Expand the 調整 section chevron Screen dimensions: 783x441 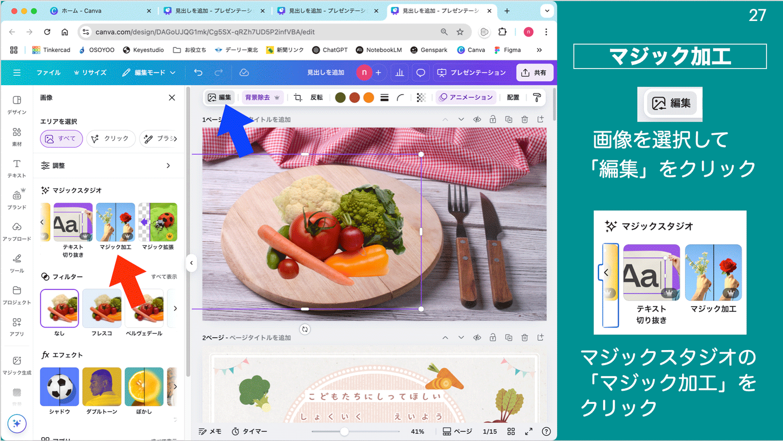point(169,166)
